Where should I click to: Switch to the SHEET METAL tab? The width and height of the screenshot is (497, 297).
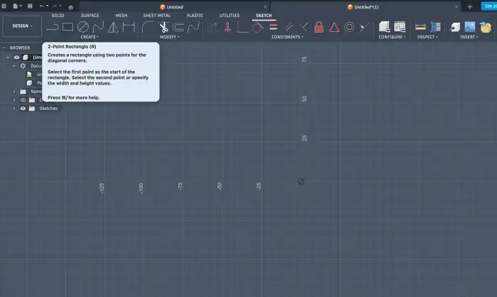[x=157, y=15]
